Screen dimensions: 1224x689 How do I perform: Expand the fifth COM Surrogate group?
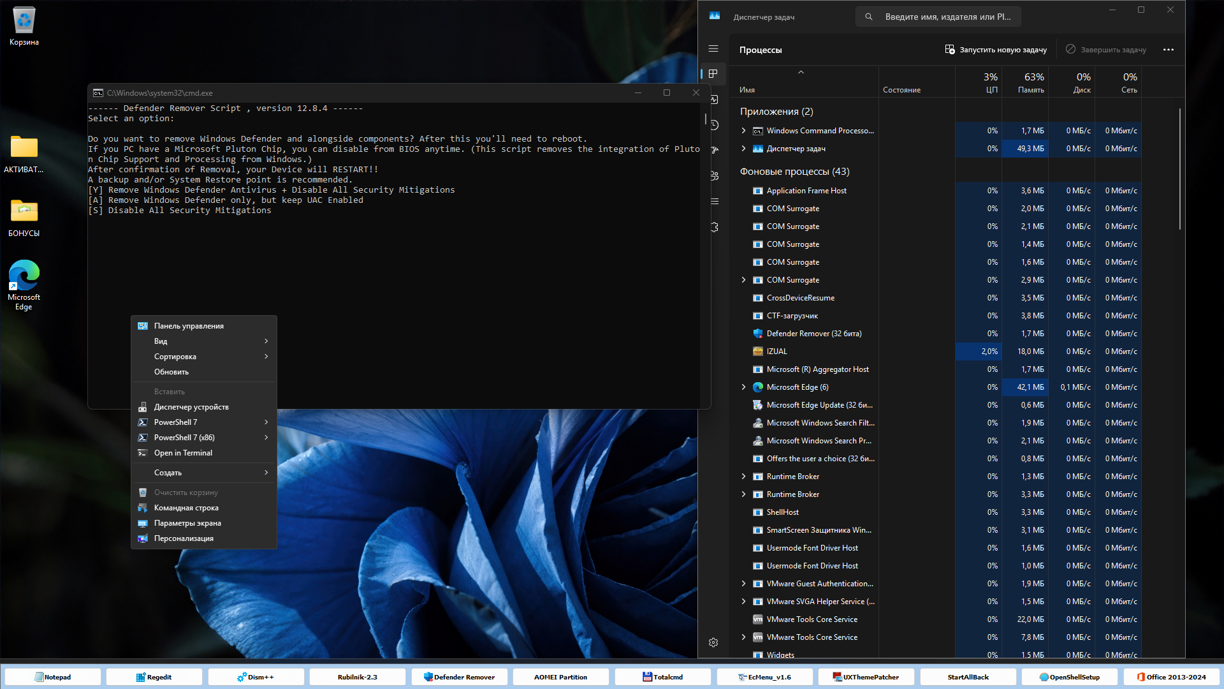[743, 280]
